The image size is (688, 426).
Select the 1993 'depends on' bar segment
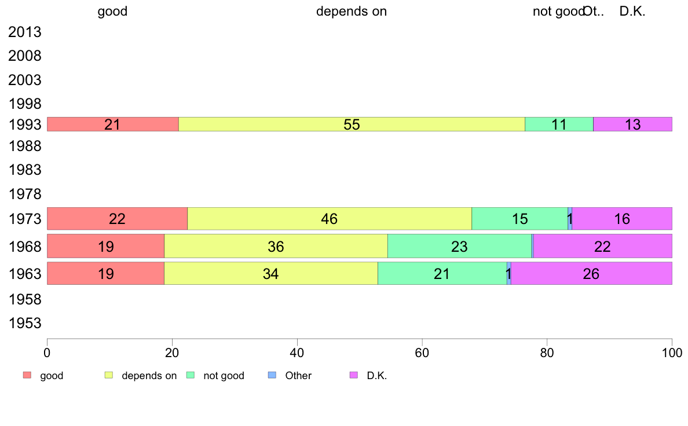(352, 124)
